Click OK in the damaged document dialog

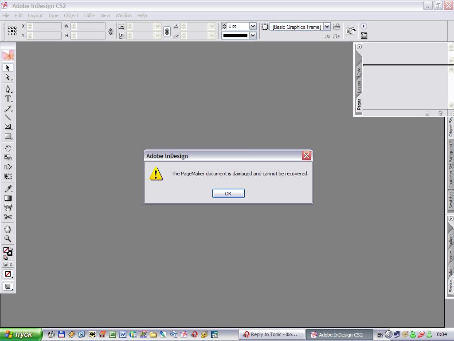tap(228, 194)
